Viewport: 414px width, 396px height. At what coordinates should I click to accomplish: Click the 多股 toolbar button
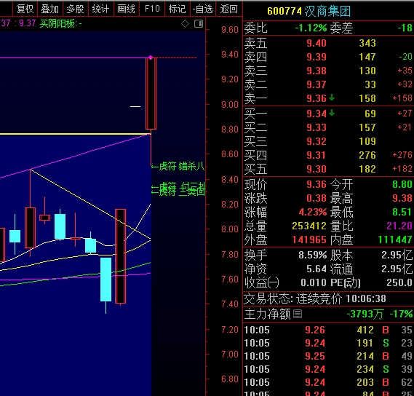75,9
